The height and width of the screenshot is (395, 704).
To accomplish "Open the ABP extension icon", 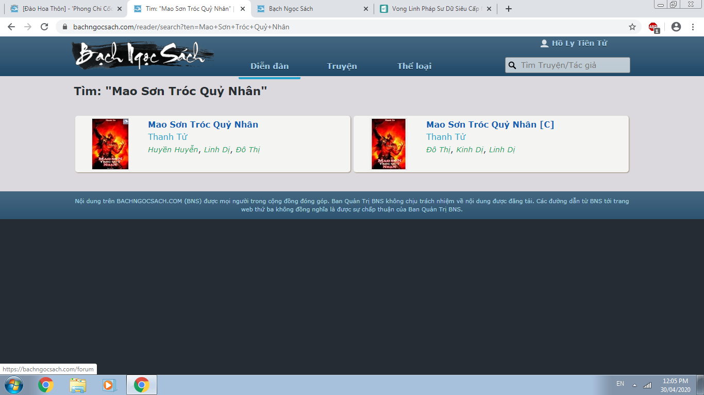I will click(x=653, y=27).
